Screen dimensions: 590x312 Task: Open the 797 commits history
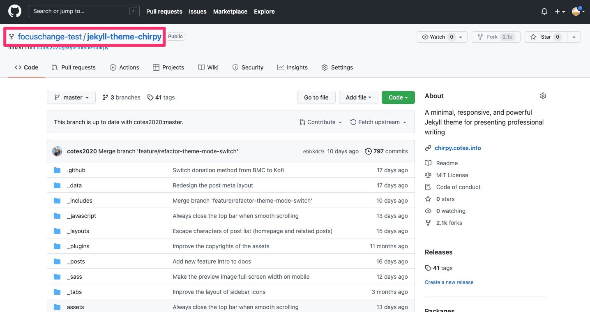(387, 151)
